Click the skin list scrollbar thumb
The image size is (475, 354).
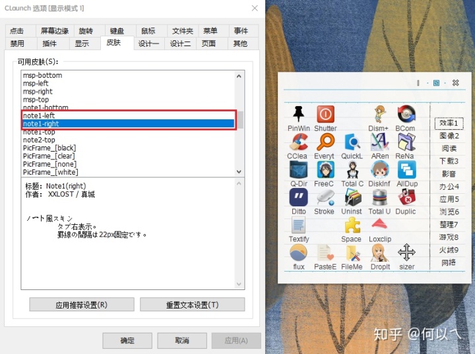(239, 120)
